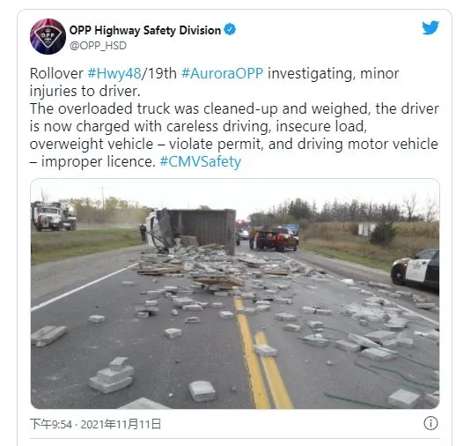Click the blue verified badge
The width and height of the screenshot is (456, 446).
pos(230,29)
